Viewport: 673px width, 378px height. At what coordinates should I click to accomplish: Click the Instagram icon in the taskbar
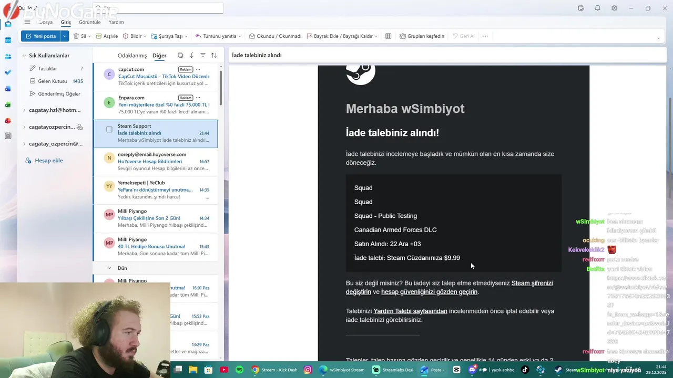tap(308, 370)
